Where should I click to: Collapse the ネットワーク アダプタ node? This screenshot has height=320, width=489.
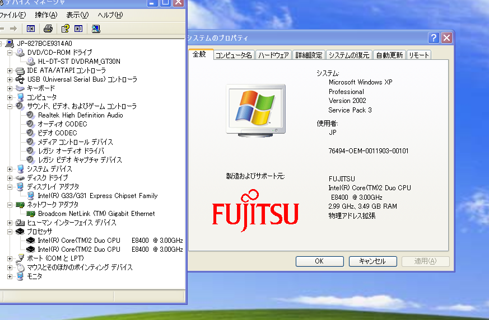pos(10,205)
